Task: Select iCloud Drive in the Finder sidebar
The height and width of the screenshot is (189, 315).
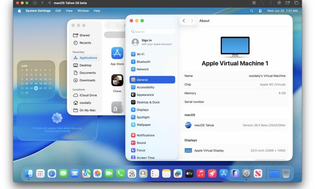Action: click(x=85, y=95)
